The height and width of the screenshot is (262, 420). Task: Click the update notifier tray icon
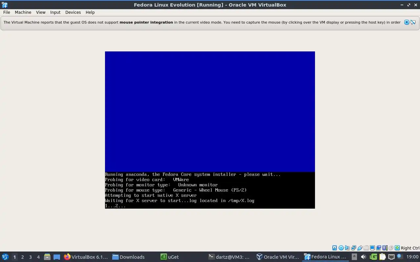(x=400, y=256)
